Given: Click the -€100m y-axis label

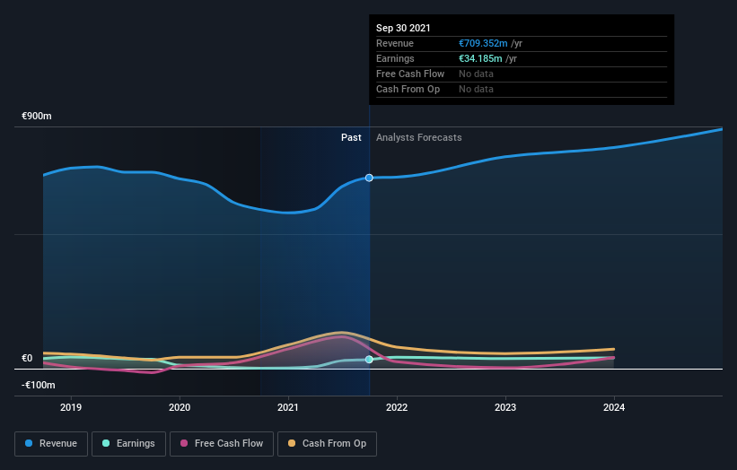Looking at the screenshot, I should pos(39,385).
